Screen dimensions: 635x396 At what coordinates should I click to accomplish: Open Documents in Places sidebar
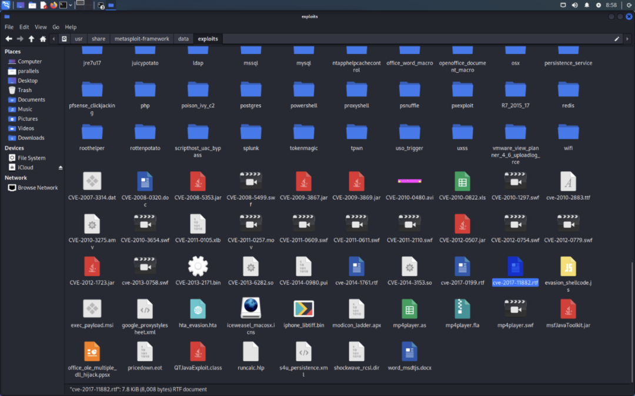point(31,100)
